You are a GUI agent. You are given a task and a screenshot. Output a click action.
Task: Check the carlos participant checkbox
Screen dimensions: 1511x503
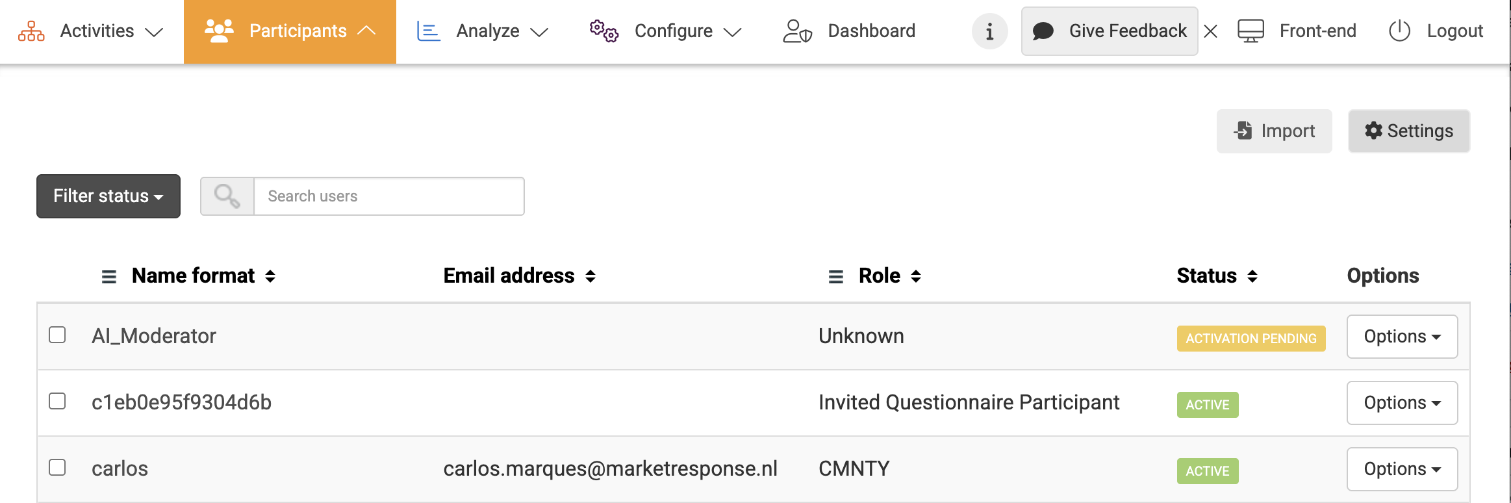click(58, 467)
